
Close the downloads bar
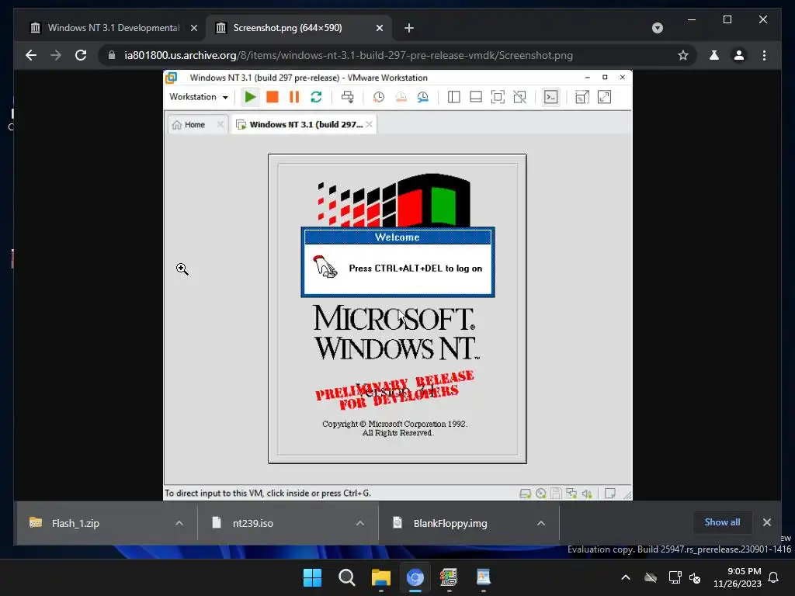tap(766, 522)
